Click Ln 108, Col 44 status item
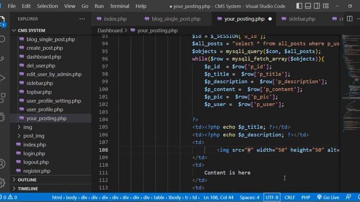Screen dimensions: 360x202 click(x=218, y=197)
